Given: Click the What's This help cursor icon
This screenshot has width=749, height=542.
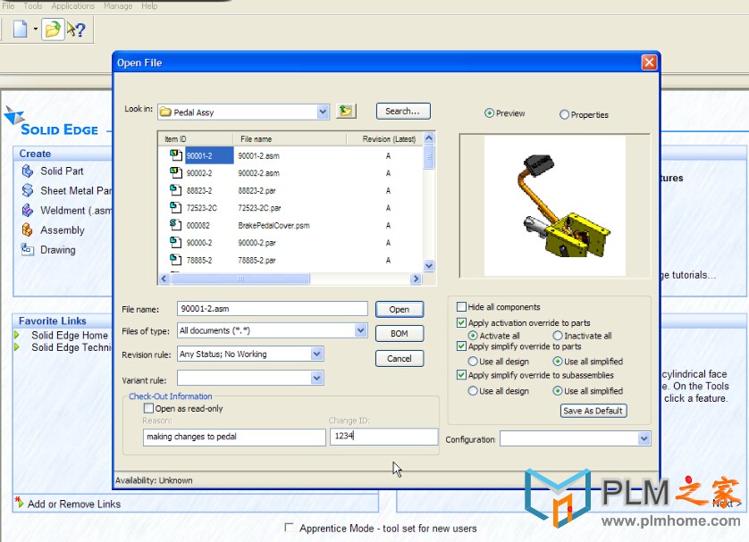Looking at the screenshot, I should [76, 29].
